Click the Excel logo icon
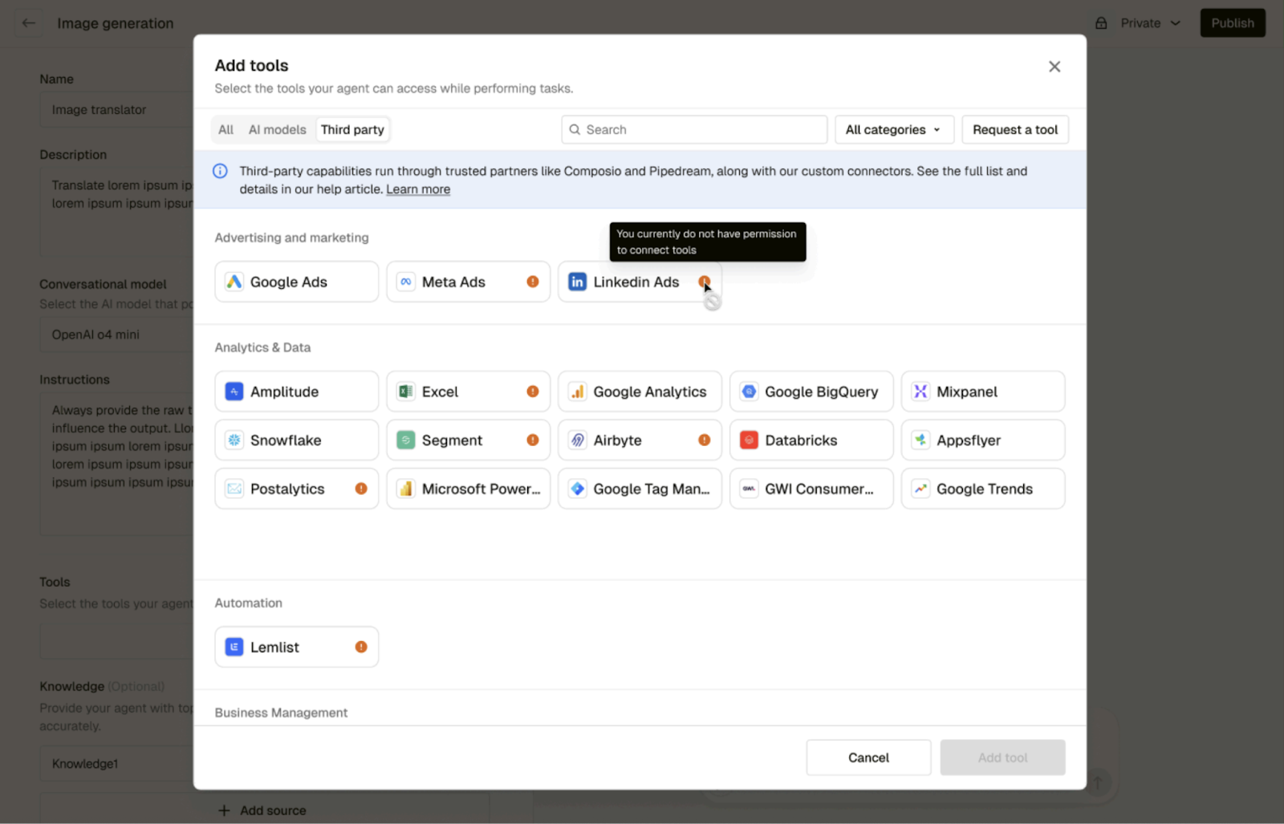1284x824 pixels. click(x=406, y=392)
